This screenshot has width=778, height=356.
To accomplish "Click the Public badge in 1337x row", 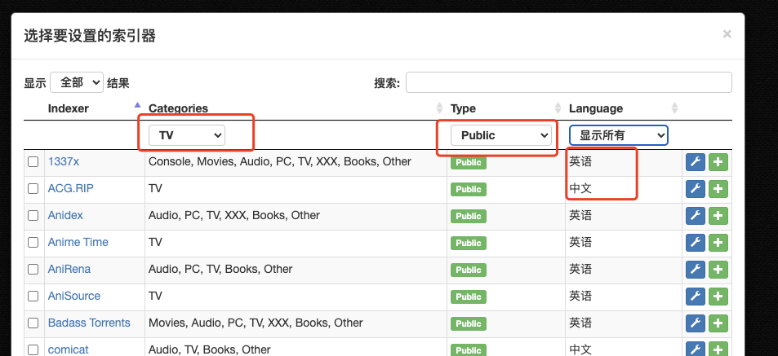I will [x=469, y=162].
